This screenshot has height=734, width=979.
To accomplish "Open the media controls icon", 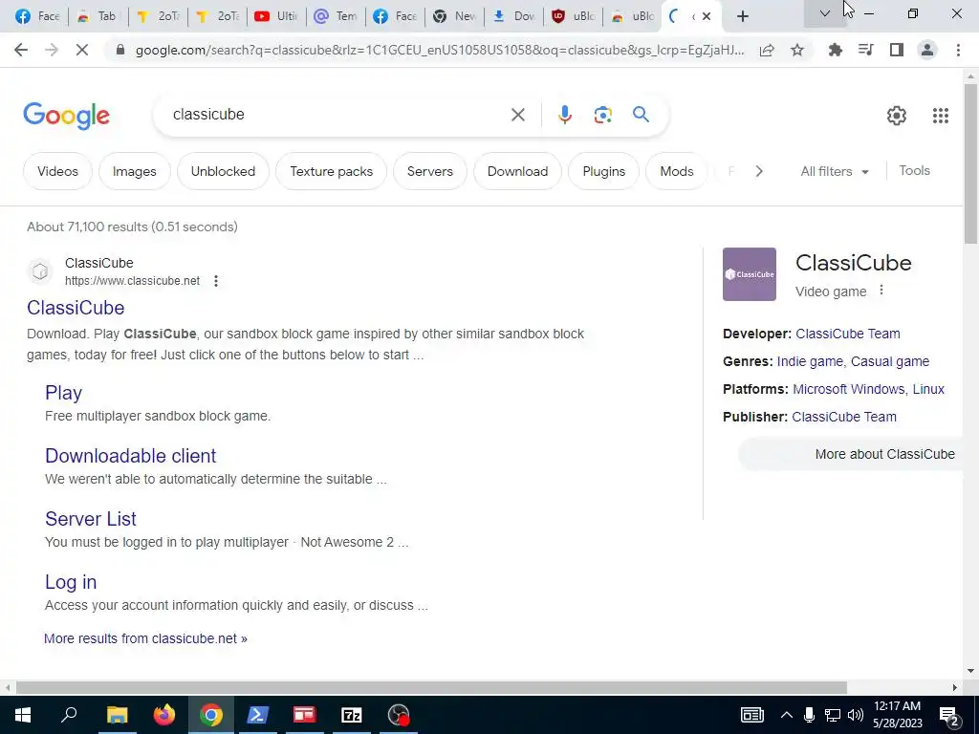I will coord(865,50).
